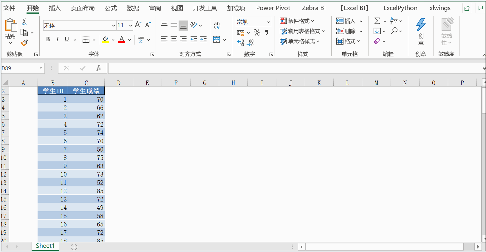Click the Cut scissors icon
The width and height of the screenshot is (486, 252).
(x=24, y=22)
